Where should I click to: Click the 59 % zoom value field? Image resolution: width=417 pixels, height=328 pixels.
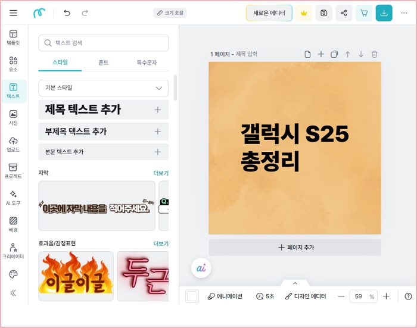363,296
